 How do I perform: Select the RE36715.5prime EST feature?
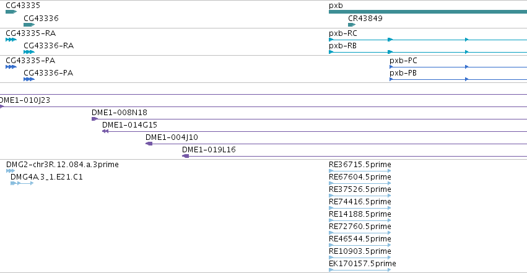360,171
